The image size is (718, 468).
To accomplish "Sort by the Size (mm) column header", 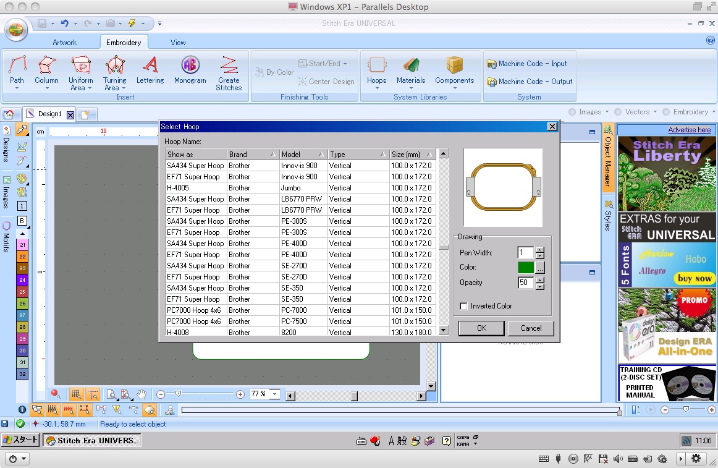I will point(412,155).
